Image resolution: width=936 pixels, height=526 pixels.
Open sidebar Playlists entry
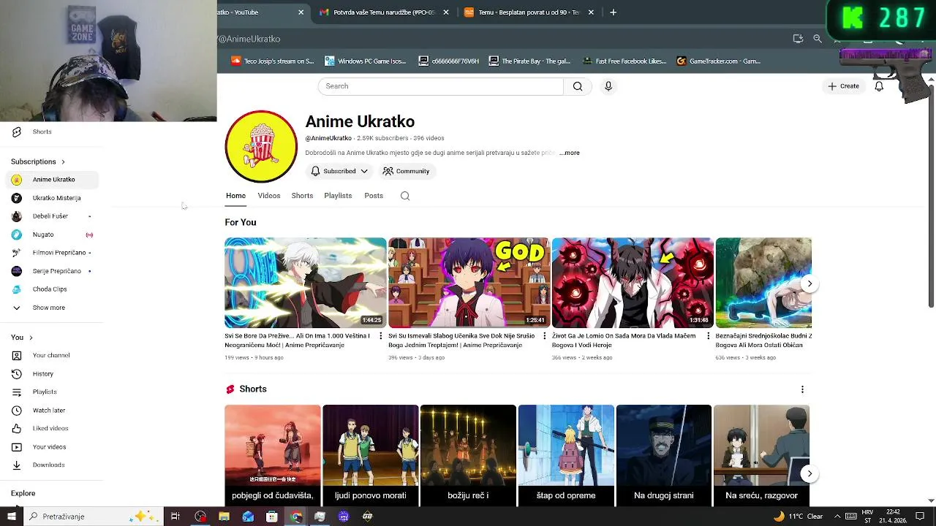tap(51, 392)
